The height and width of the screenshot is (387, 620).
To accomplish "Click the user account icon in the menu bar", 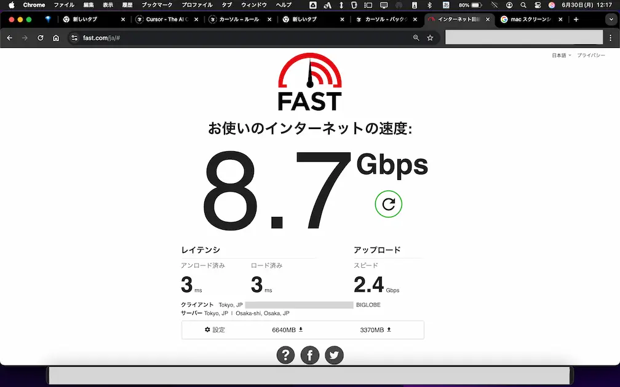I will point(509,5).
